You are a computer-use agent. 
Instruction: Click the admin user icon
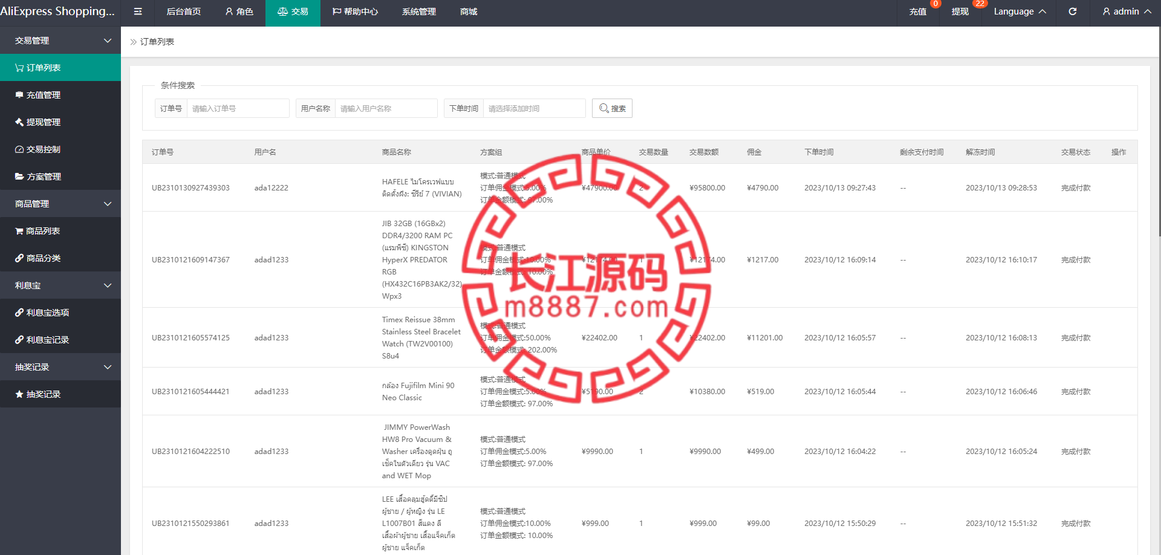pyautogui.click(x=1106, y=11)
